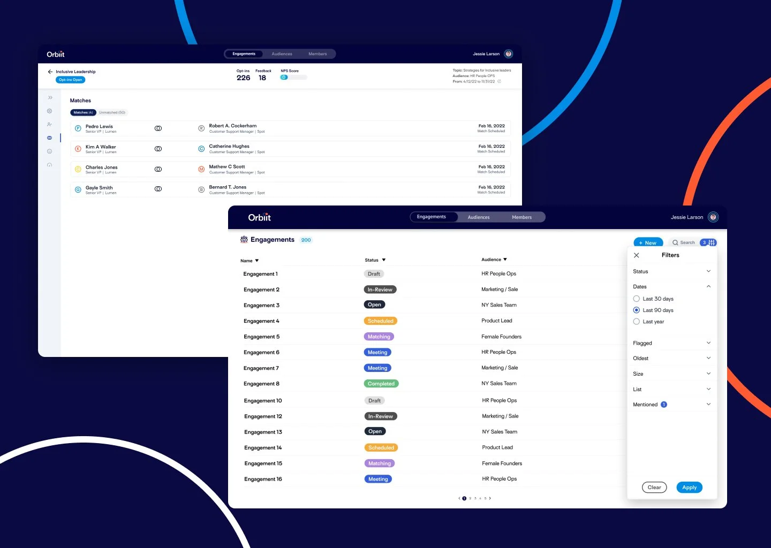Click the Search field in Engagements
The height and width of the screenshot is (548, 771).
(683, 242)
